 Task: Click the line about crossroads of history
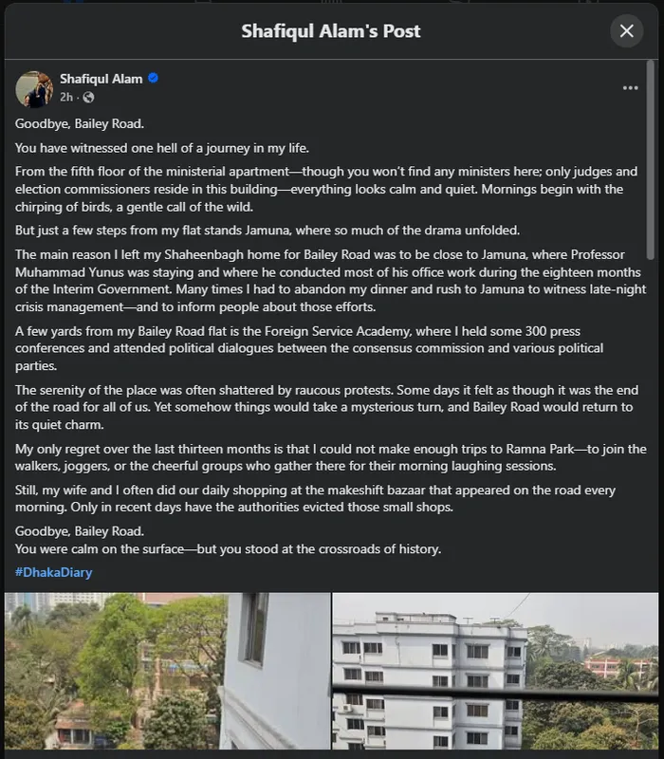pyautogui.click(x=230, y=550)
